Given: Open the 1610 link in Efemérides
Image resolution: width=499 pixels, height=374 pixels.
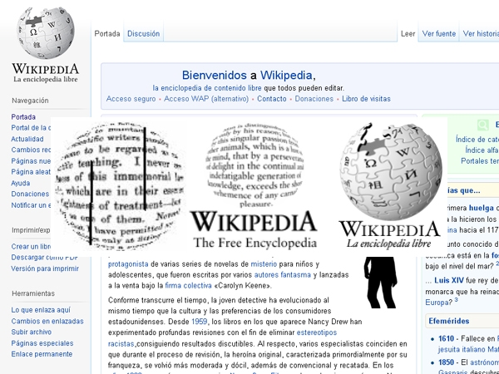Looking at the screenshot, I should tap(446, 339).
